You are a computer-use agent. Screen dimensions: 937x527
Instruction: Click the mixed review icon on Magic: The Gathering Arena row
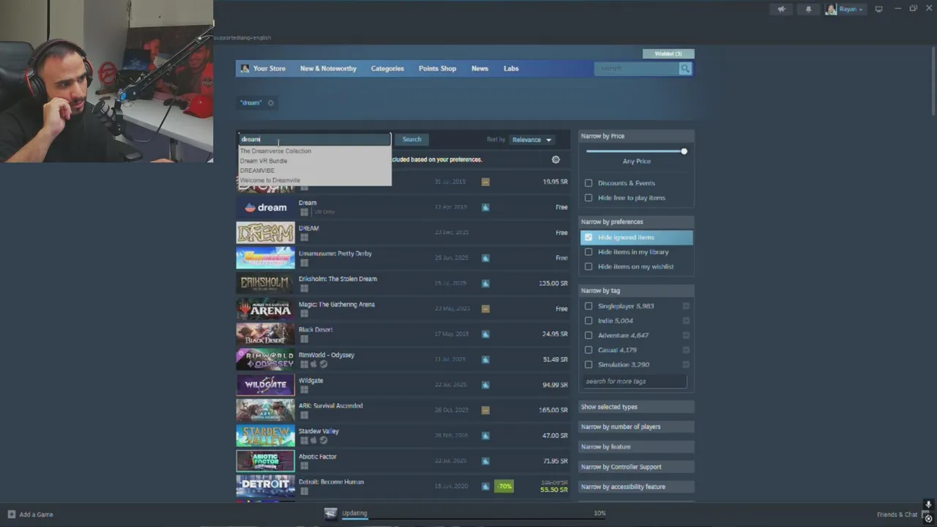485,308
